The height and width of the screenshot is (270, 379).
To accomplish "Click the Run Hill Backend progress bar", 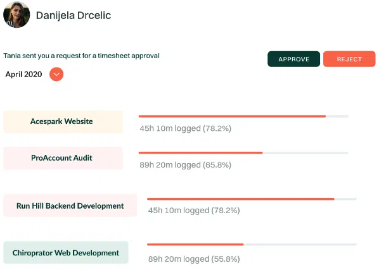I will 252,199.
